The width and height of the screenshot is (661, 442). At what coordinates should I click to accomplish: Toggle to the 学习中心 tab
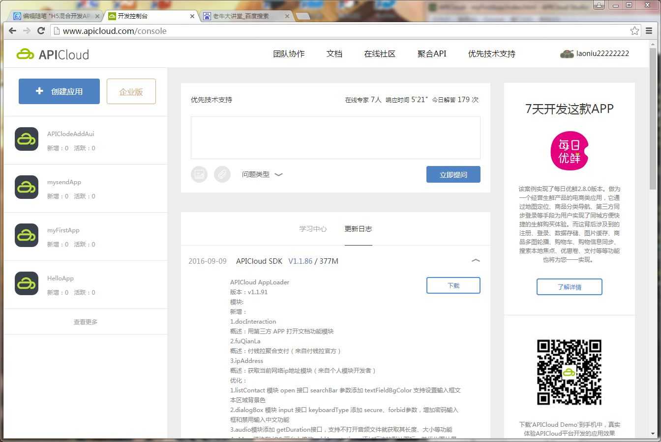pyautogui.click(x=312, y=228)
